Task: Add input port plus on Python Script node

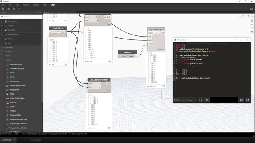Action: point(155,33)
